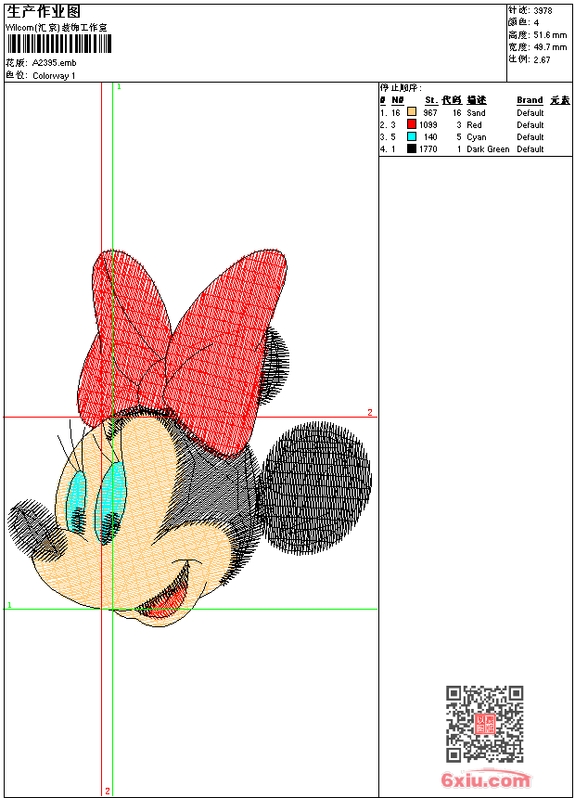Click the Colorway 1 label
This screenshot has height=798, width=575.
tap(55, 75)
